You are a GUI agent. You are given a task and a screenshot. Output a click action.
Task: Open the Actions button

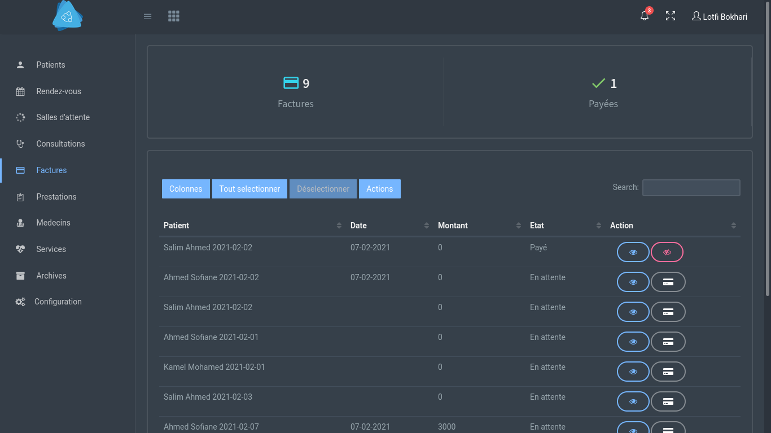[380, 189]
